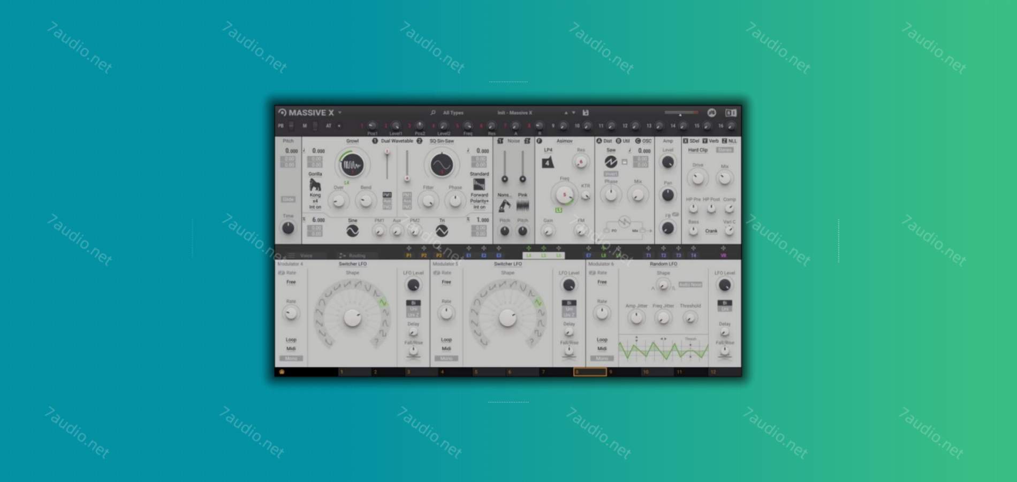1017x482 pixels.
Task: Click Loop mode on Modulator 5
Action: point(446,340)
